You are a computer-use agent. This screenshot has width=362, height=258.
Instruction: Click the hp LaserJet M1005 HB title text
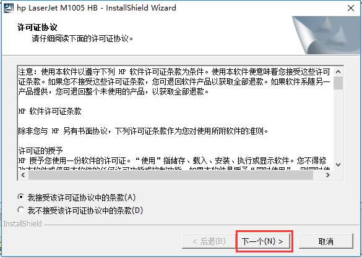pyautogui.click(x=97, y=8)
